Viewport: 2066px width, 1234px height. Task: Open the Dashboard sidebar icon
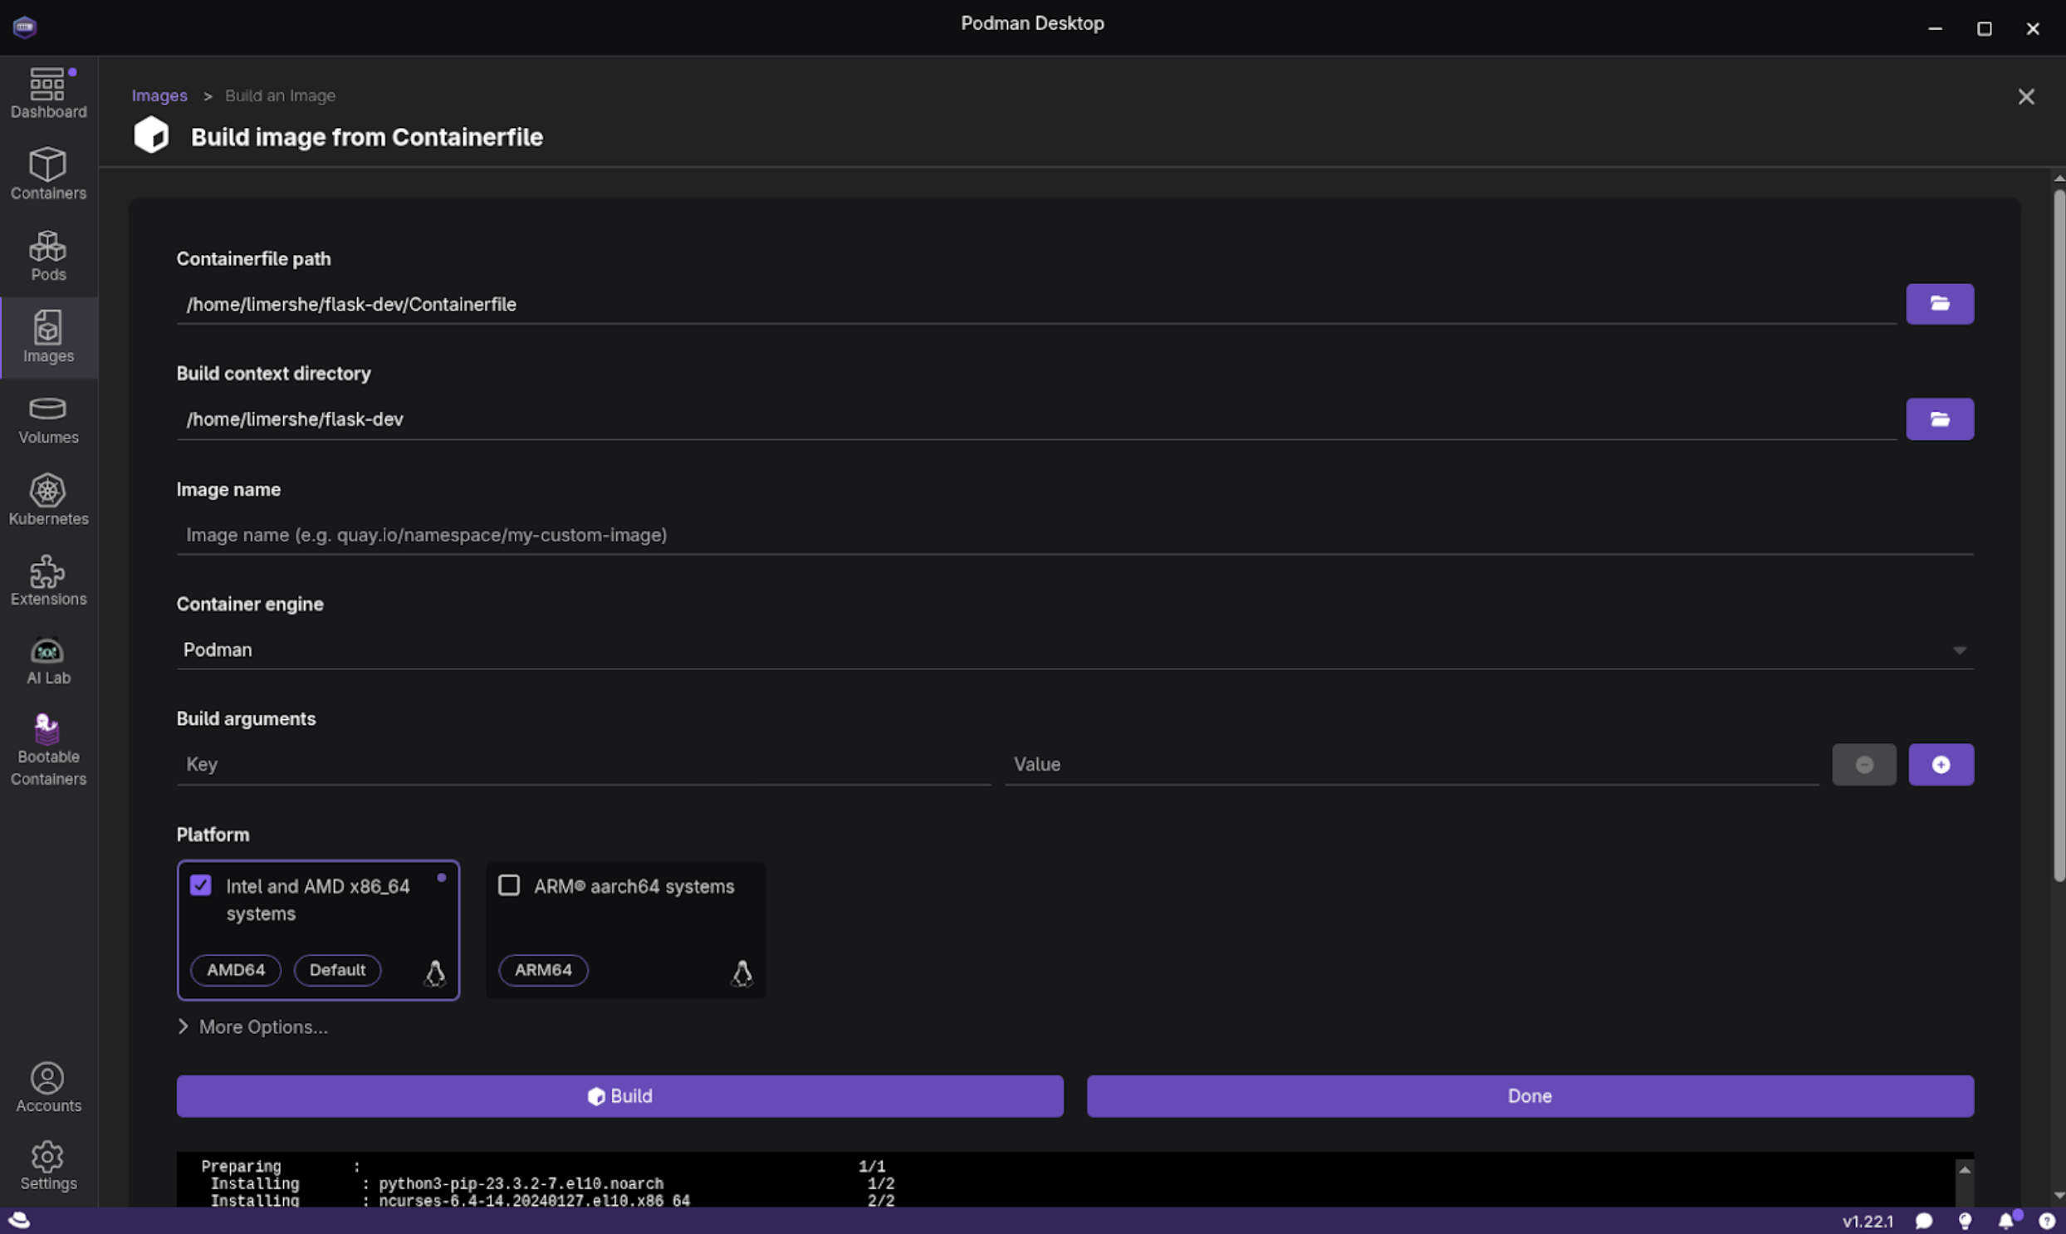(x=48, y=93)
